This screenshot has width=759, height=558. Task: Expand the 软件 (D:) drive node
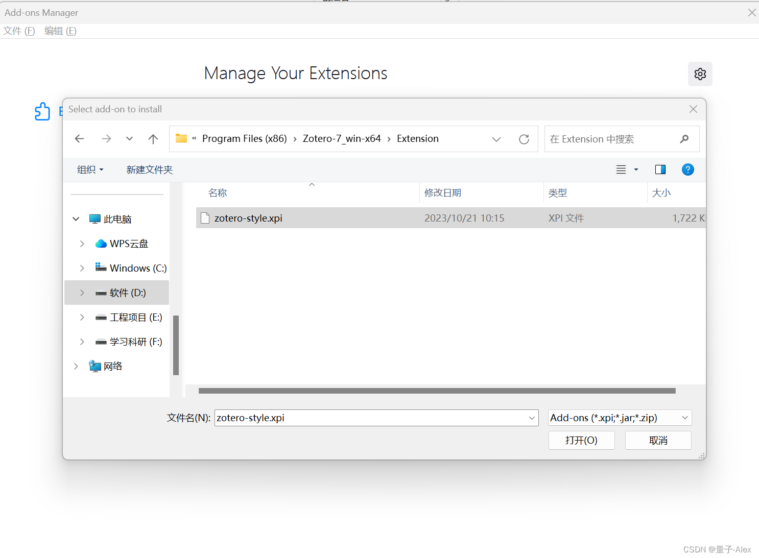(82, 293)
